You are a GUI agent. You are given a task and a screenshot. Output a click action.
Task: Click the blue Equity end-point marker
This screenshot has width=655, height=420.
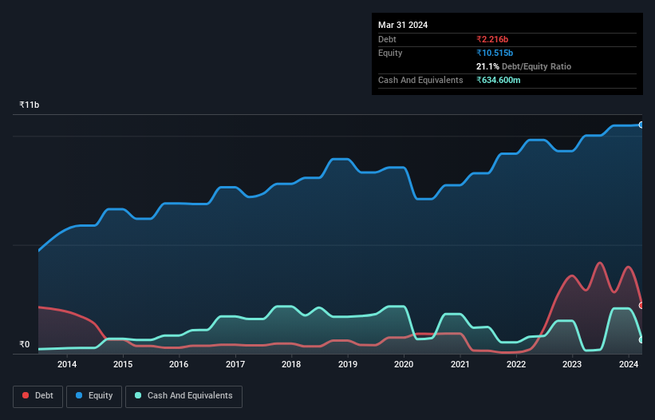pyautogui.click(x=641, y=125)
